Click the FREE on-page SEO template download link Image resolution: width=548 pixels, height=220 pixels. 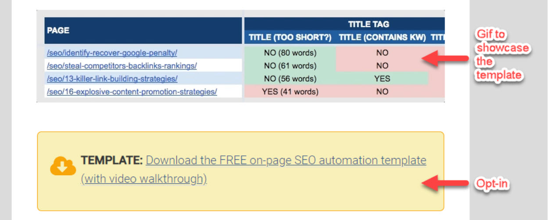pyautogui.click(x=286, y=161)
